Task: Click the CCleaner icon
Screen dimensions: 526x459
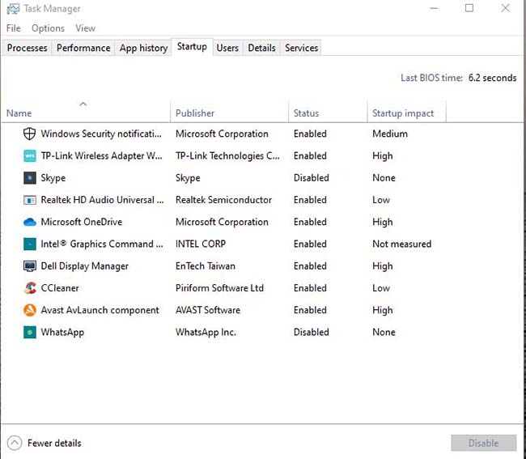Action: tap(29, 288)
